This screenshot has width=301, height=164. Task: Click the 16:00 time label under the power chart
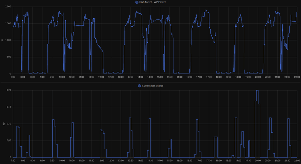(x=179, y=77)
